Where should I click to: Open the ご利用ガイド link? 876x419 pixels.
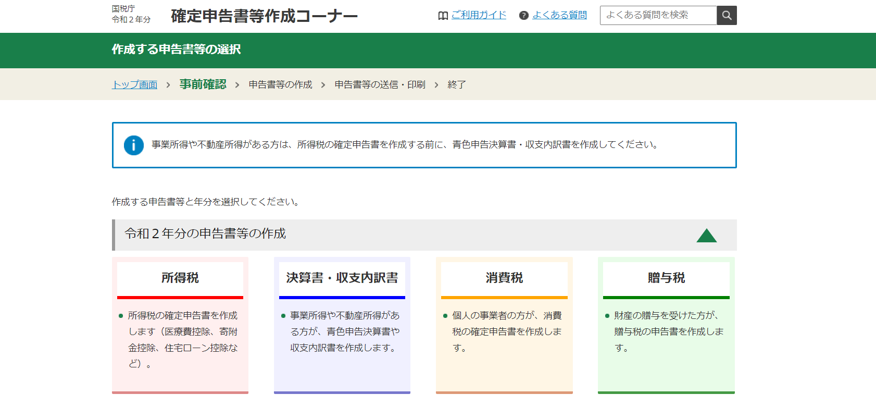tap(479, 15)
